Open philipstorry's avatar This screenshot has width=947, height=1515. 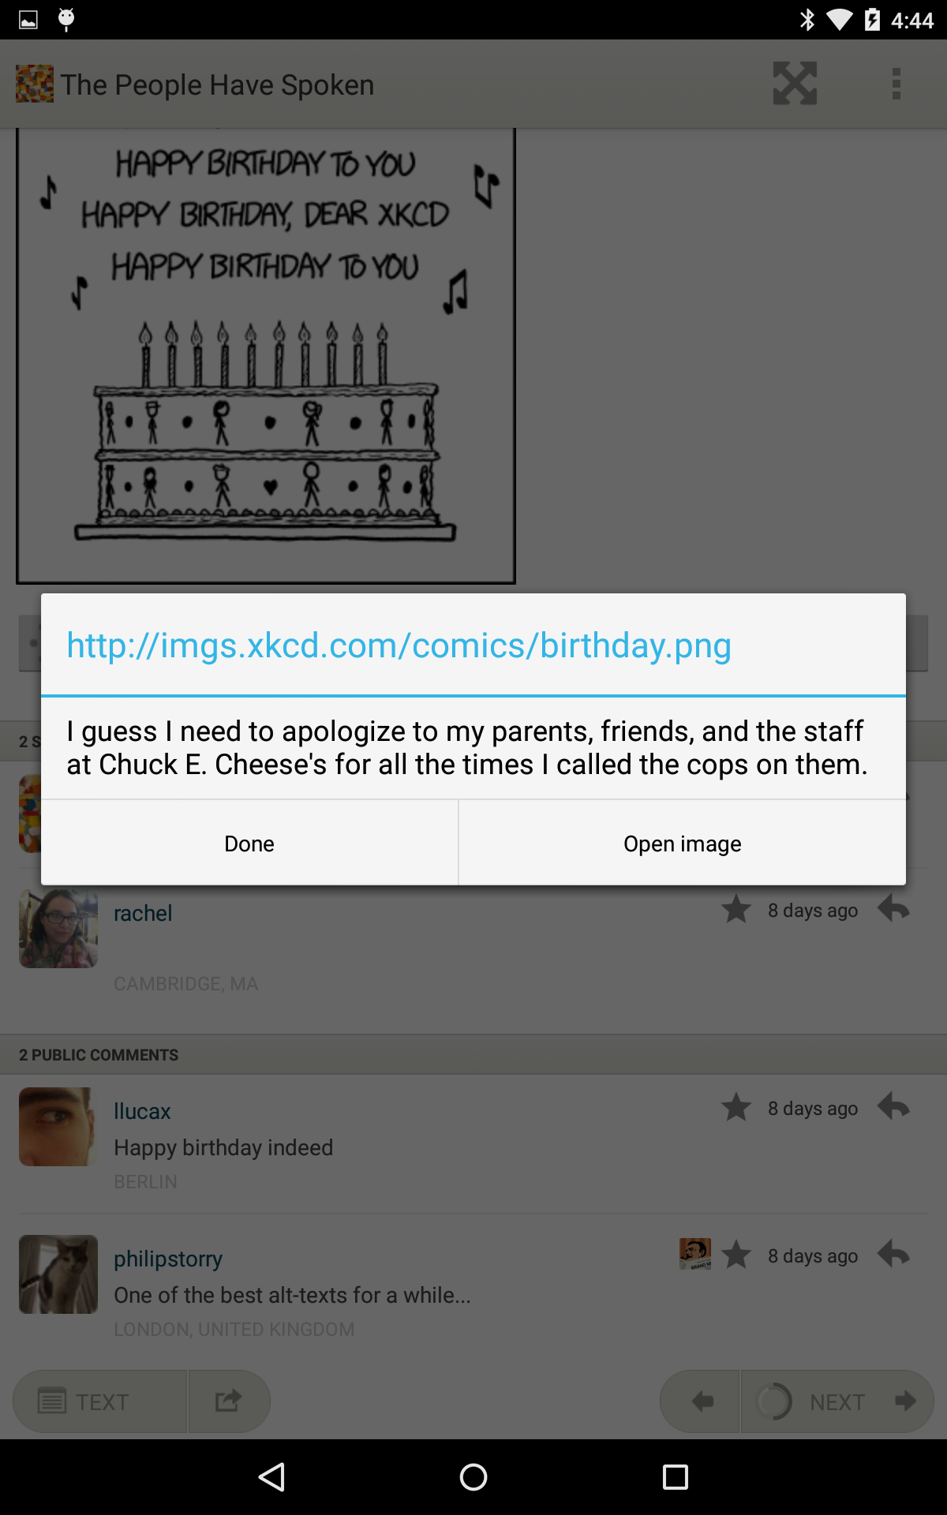(x=58, y=1274)
